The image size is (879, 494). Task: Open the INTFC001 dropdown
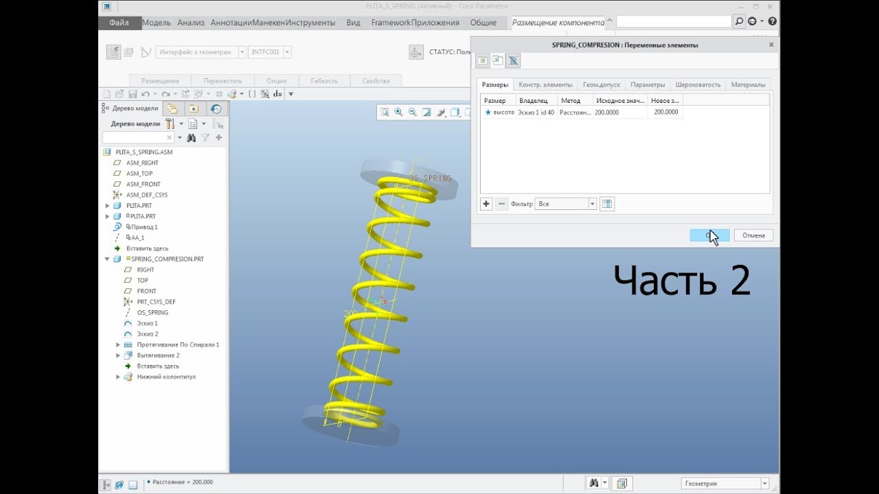click(x=271, y=52)
